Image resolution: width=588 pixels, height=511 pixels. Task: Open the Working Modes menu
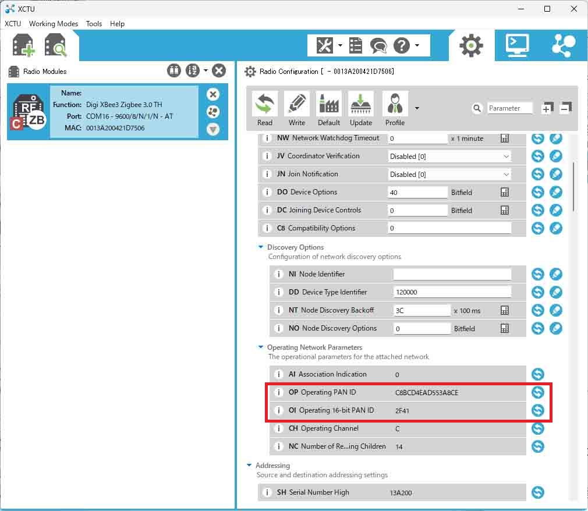point(54,24)
